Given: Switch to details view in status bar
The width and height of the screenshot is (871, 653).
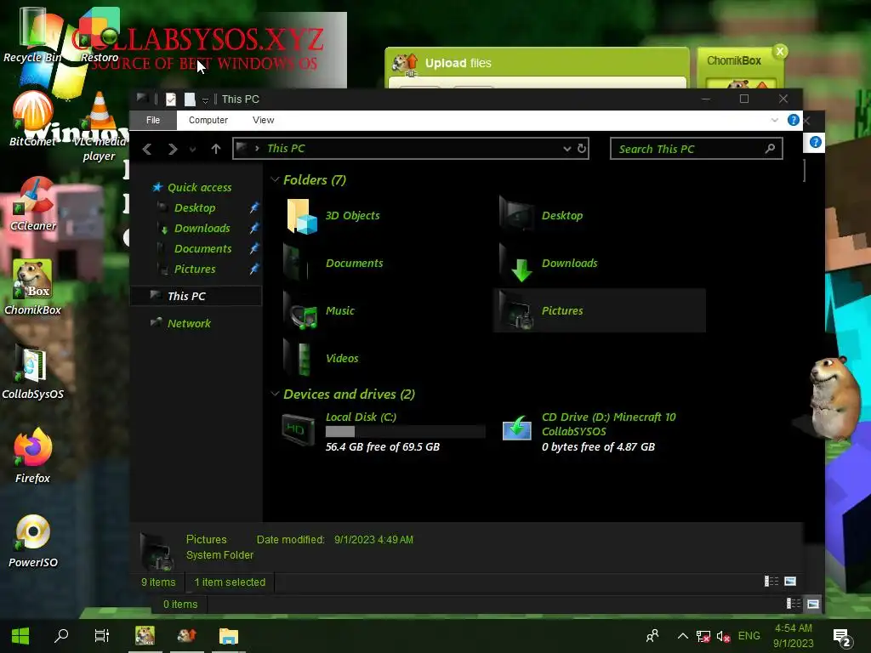Looking at the screenshot, I should point(771,581).
